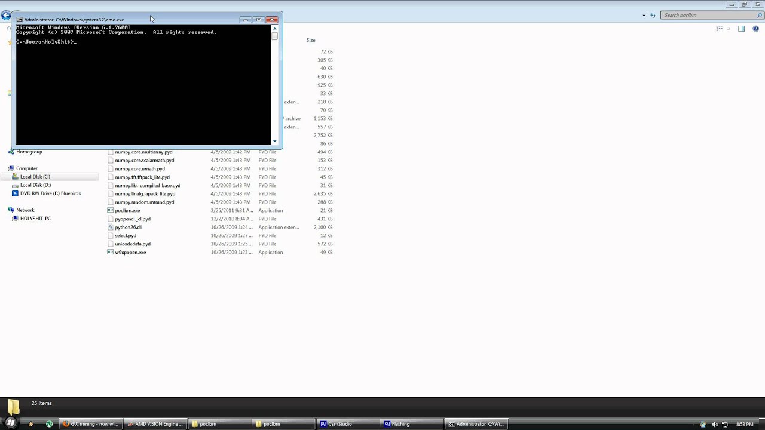The width and height of the screenshot is (765, 430).
Task: Minimize the command prompt window
Action: pos(245,20)
